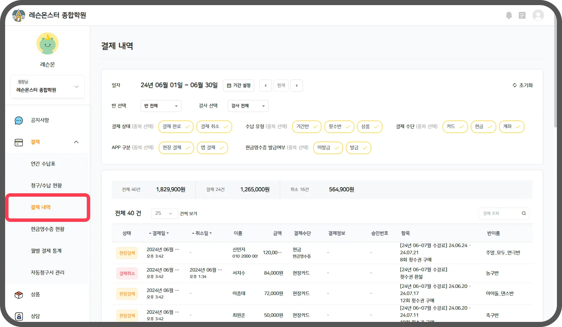Viewport: 562px width, 327px height.
Task: Toggle the 현금 payment method filter
Action: point(483,127)
